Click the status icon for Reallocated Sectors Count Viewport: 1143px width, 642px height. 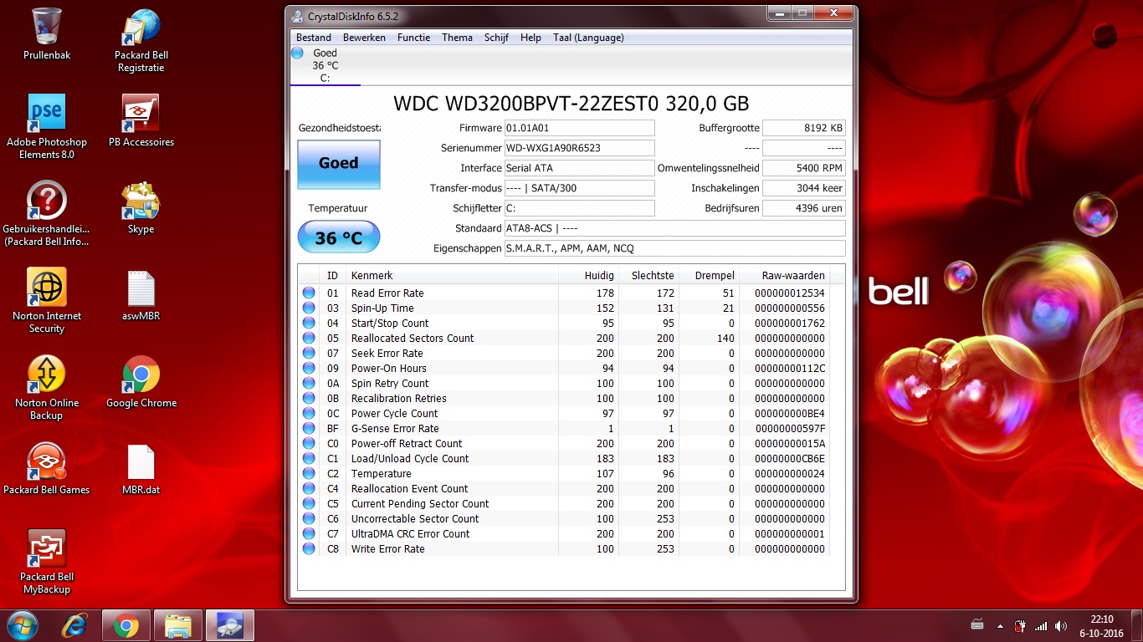pyautogui.click(x=309, y=338)
